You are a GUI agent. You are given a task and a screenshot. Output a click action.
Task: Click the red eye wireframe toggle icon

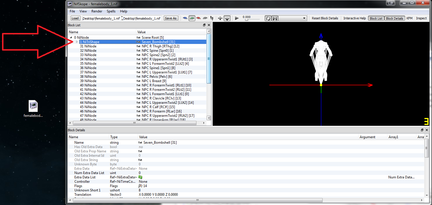click(198, 18)
